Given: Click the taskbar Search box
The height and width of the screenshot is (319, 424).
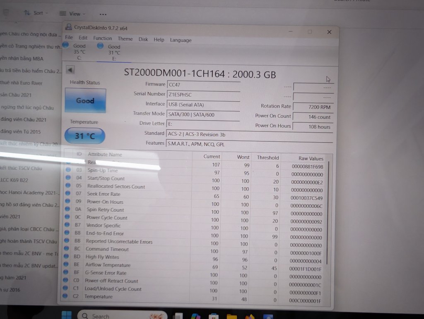Looking at the screenshot, I should [122, 315].
